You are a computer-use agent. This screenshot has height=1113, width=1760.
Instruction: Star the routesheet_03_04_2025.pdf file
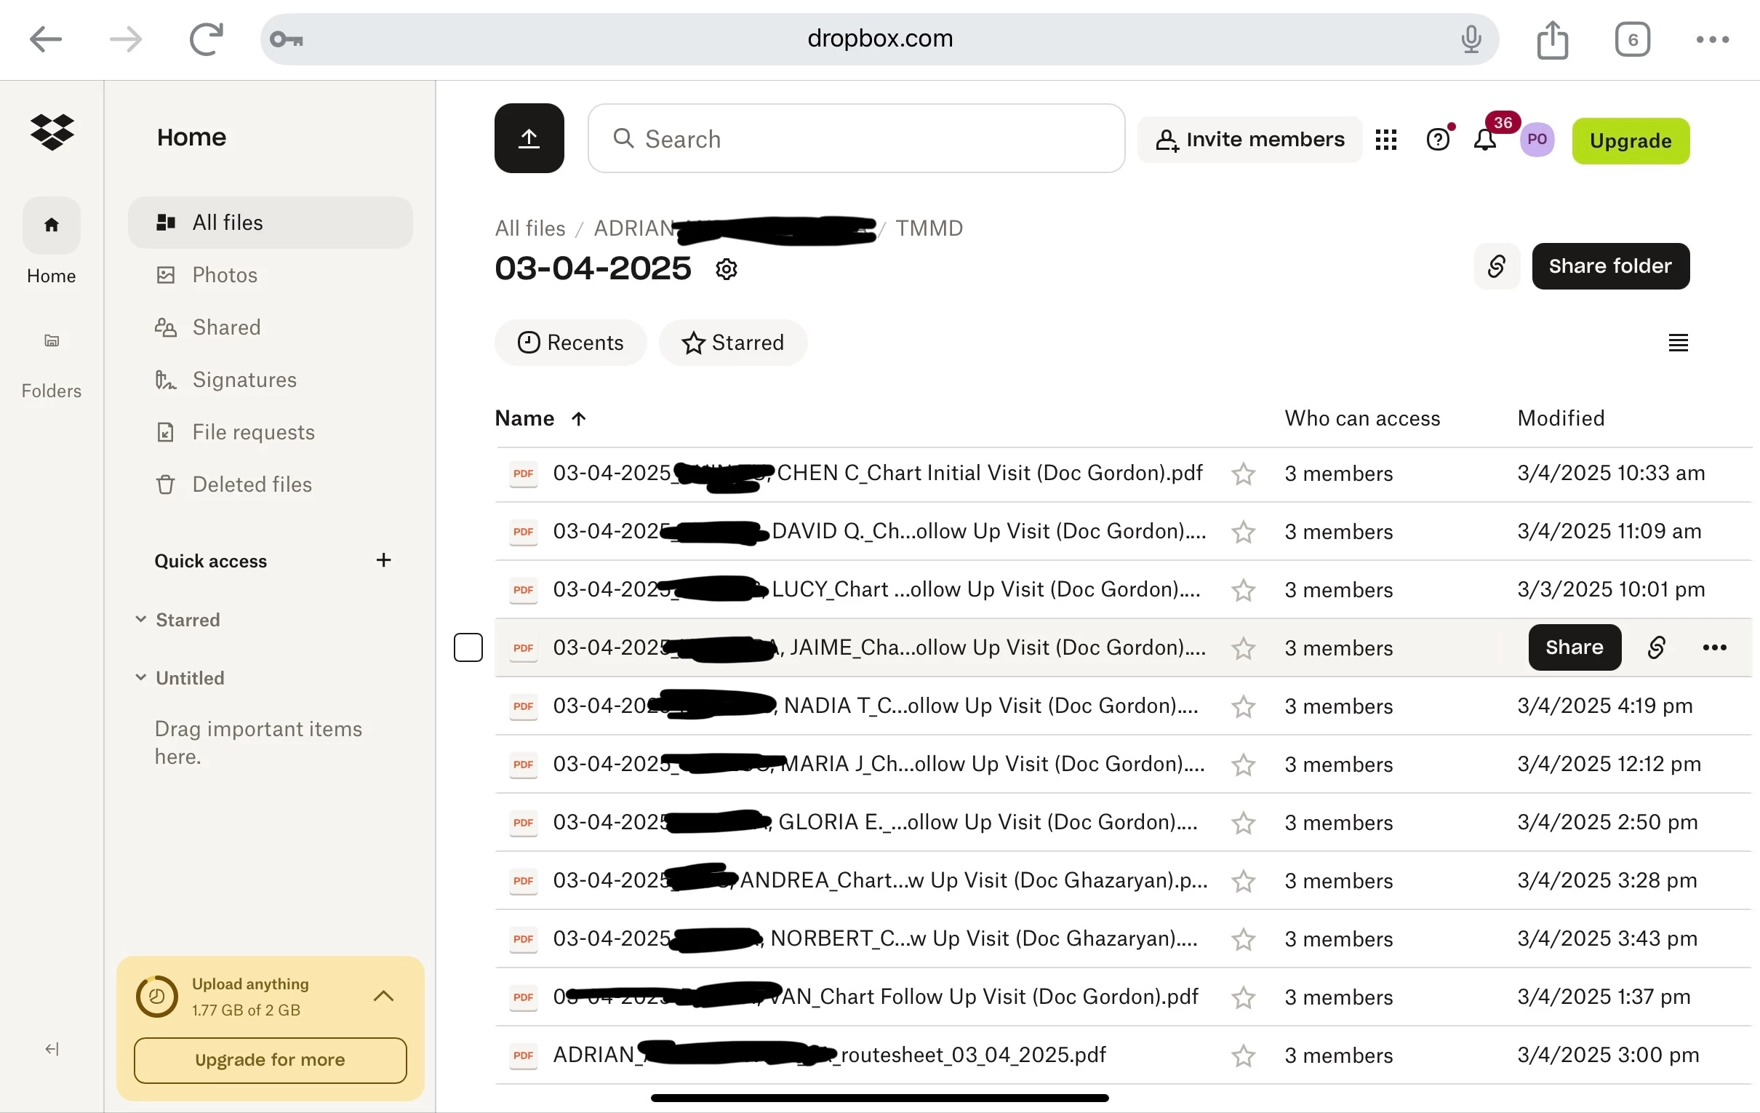point(1242,1056)
